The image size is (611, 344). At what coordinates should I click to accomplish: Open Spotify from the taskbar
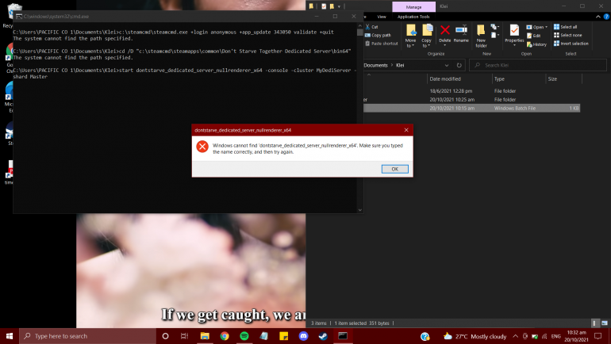[244, 336]
